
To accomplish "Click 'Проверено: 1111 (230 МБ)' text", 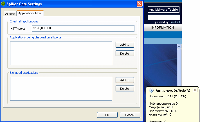I will tap(167, 96).
